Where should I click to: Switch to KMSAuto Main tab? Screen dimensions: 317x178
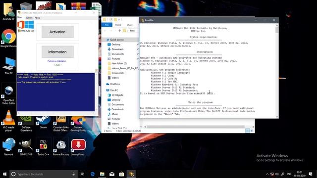(20, 18)
